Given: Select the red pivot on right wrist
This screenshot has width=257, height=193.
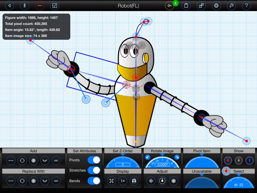Looking at the screenshot, I should [202, 117].
